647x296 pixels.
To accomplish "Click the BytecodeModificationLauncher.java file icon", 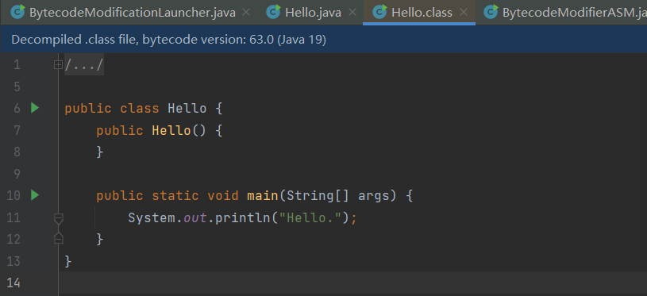I will tap(17, 13).
